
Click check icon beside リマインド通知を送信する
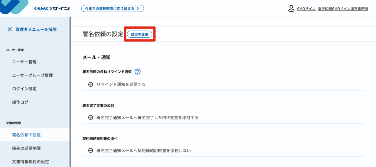pos(91,84)
